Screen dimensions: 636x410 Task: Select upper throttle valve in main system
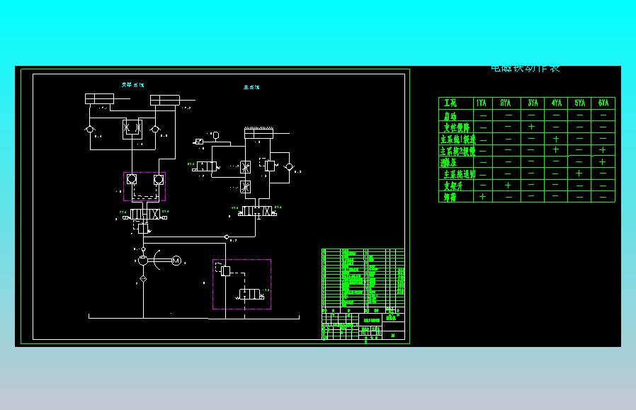(x=245, y=166)
